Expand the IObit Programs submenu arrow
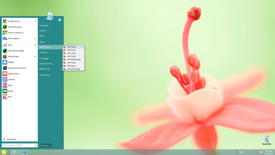This screenshot has width=275, height=155. pyautogui.click(x=35, y=38)
